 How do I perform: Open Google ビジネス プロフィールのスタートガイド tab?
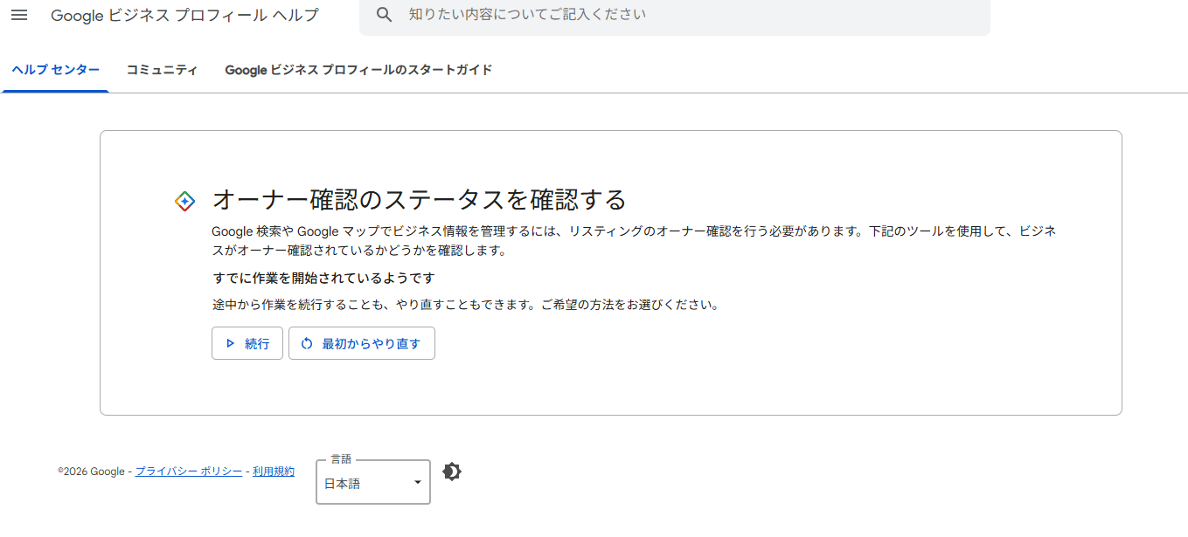358,70
